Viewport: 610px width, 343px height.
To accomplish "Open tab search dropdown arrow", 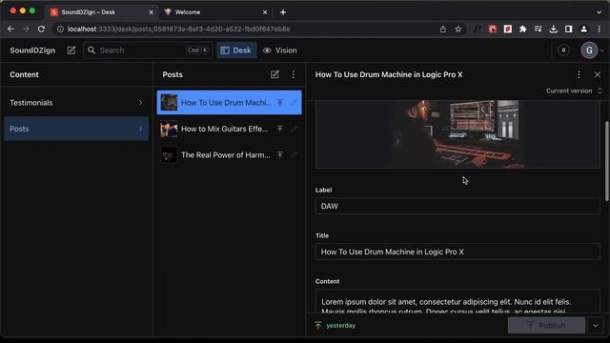I will pyautogui.click(x=600, y=12).
